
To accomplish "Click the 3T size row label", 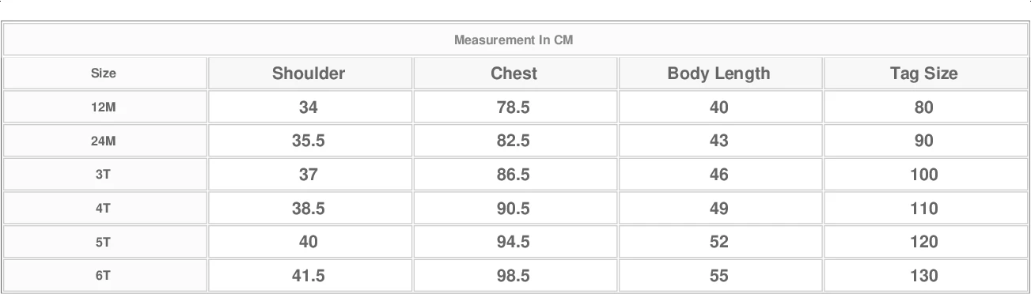I will click(x=104, y=175).
